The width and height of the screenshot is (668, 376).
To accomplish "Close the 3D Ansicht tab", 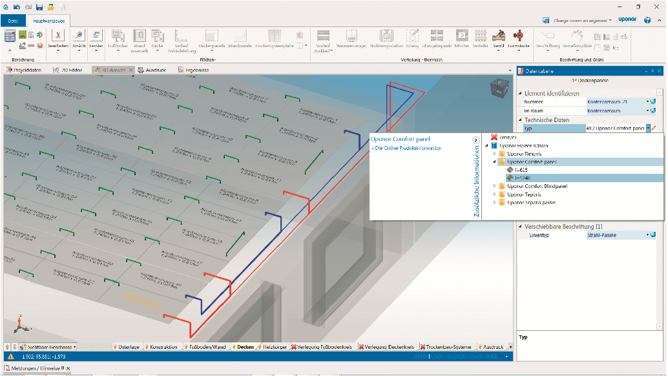I will (130, 70).
